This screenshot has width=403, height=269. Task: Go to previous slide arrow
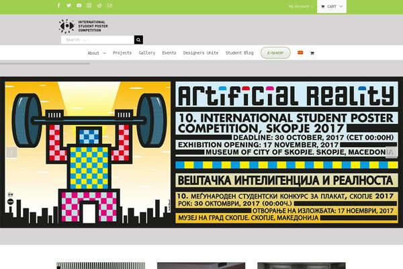11,153
